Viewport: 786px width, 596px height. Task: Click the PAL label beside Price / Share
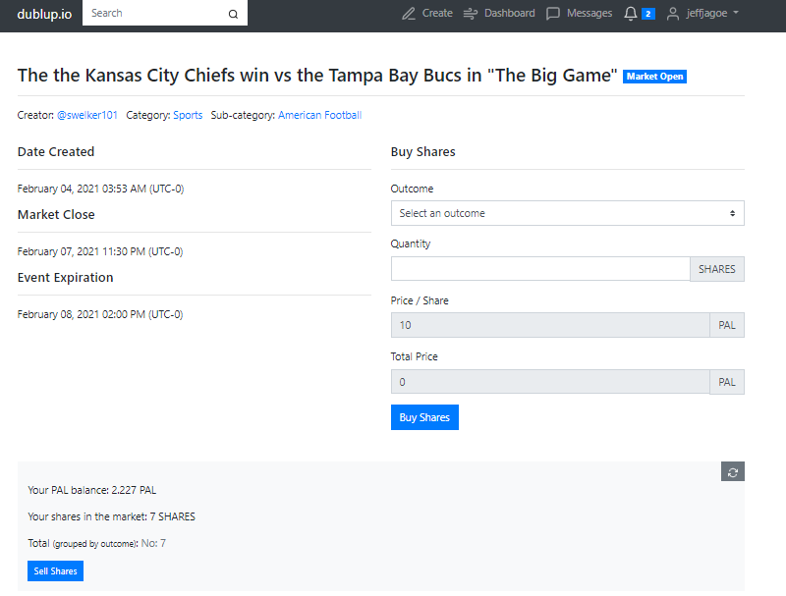pyautogui.click(x=727, y=325)
